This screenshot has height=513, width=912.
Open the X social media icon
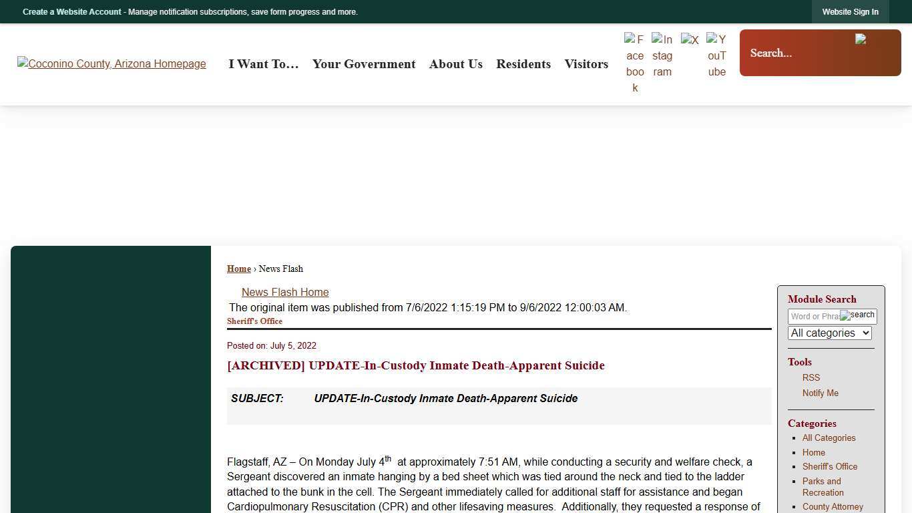click(x=690, y=41)
